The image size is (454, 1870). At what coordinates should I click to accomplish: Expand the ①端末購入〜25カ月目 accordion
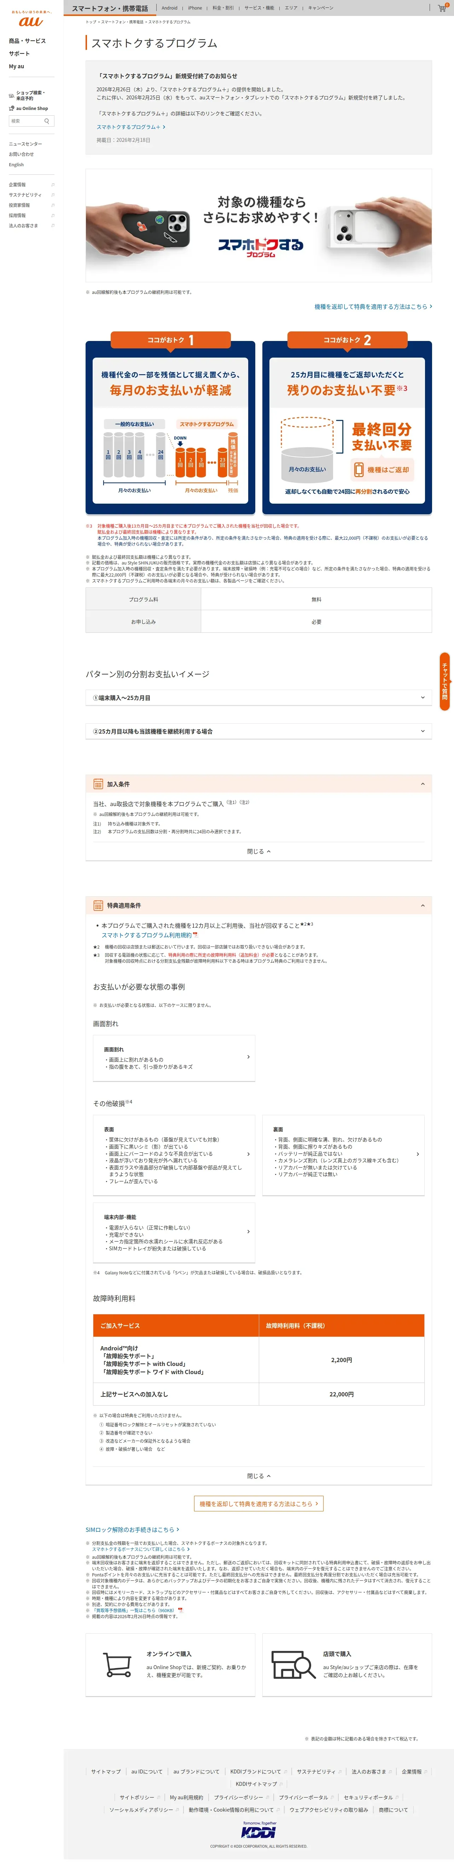pyautogui.click(x=258, y=697)
